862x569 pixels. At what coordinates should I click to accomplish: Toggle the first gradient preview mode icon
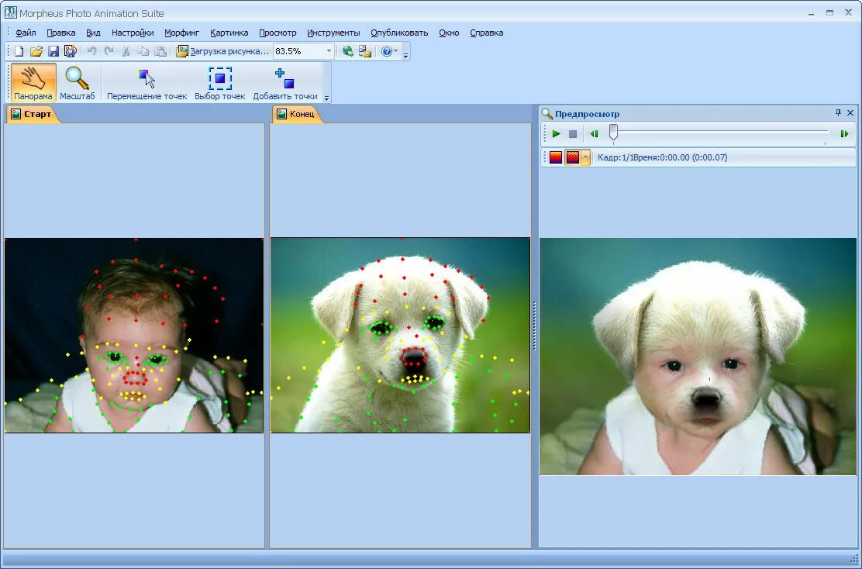[556, 157]
